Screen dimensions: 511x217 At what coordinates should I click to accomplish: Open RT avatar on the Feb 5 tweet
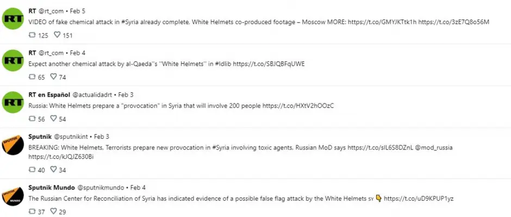click(13, 18)
